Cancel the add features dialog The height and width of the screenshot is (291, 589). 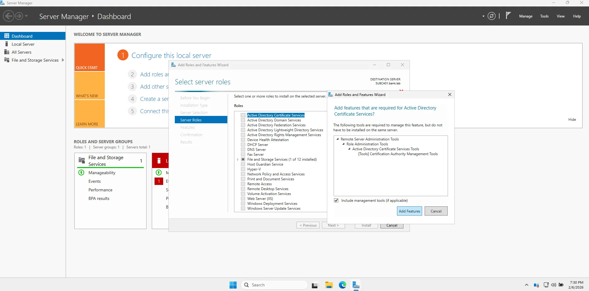[436, 211]
